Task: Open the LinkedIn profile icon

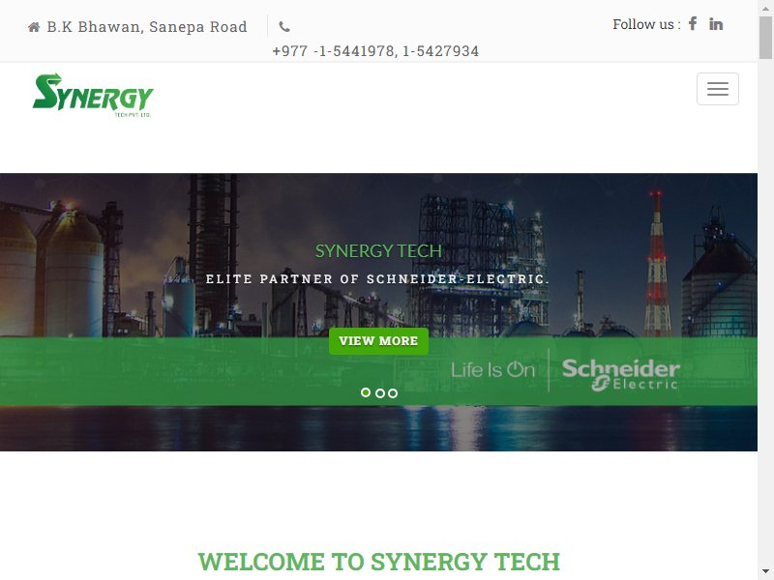Action: point(716,23)
